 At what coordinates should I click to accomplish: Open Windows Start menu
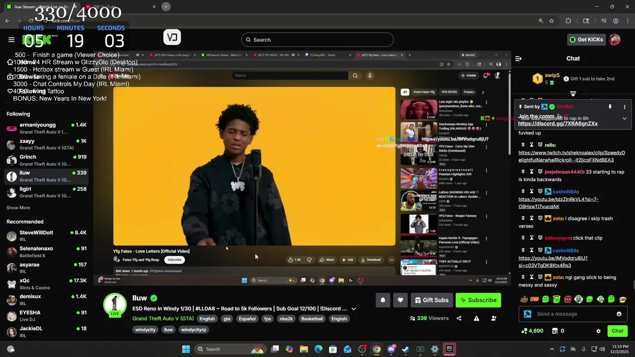186,349
